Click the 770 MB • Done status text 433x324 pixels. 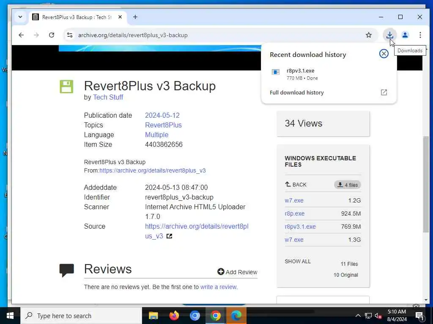[302, 78]
